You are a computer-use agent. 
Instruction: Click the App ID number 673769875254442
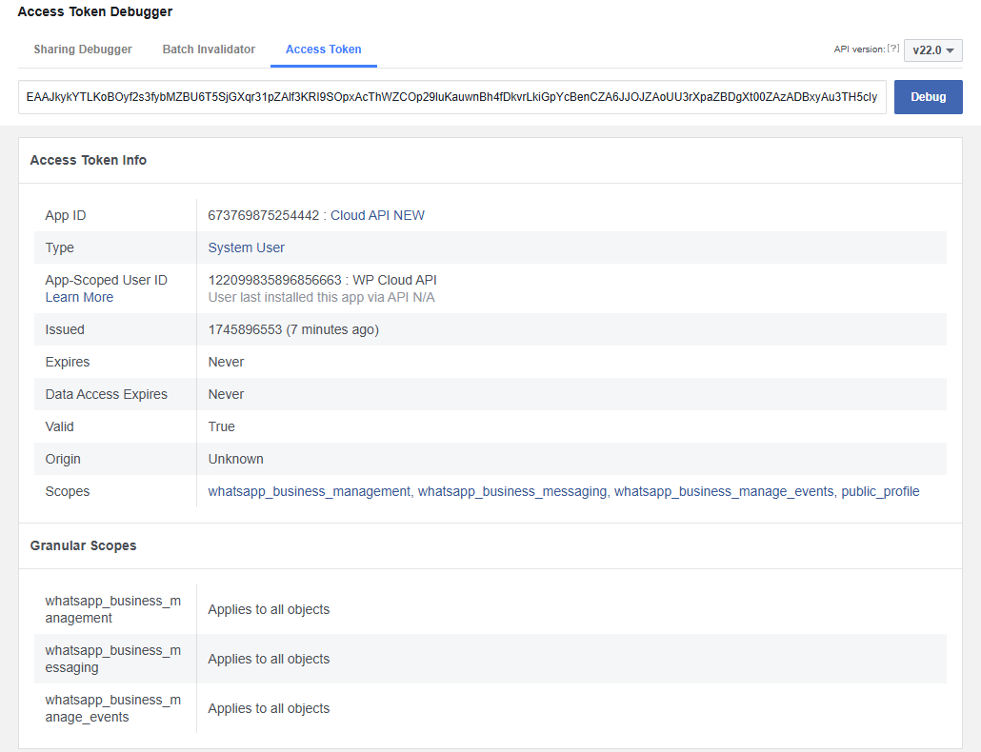(264, 215)
